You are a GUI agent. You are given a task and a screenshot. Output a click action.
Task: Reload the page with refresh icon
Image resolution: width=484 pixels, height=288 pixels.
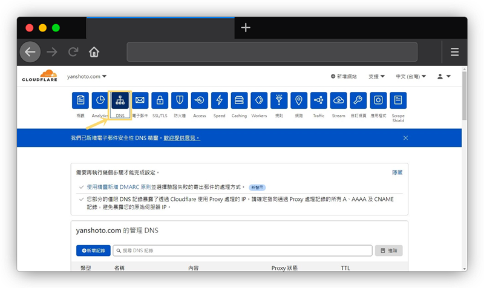tap(73, 52)
